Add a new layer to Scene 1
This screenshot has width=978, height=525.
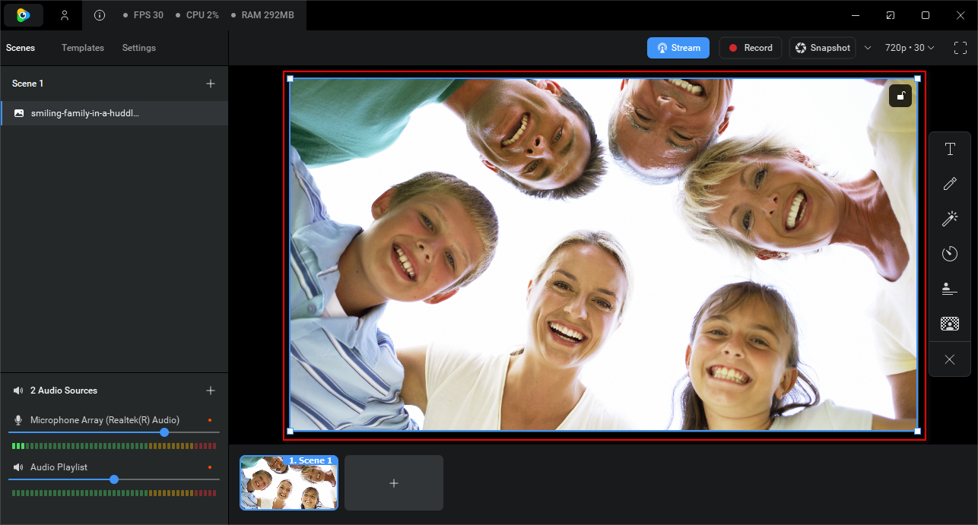point(211,84)
